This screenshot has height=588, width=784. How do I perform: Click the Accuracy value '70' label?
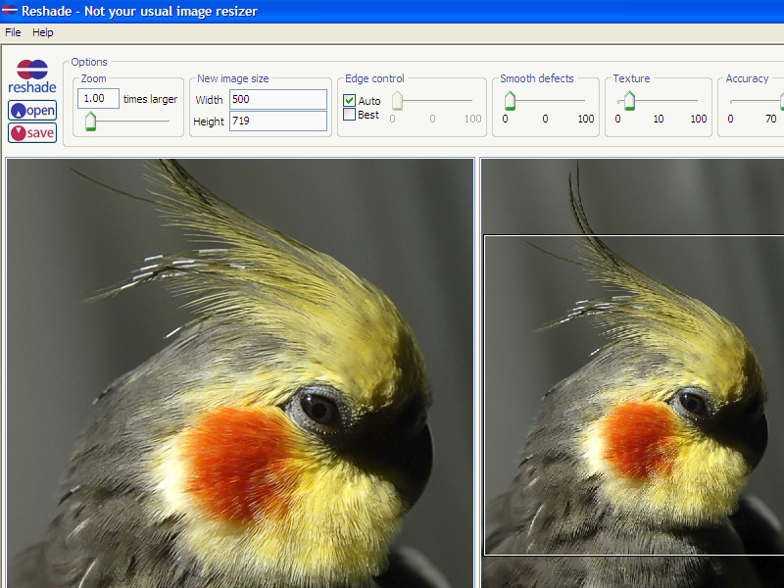tap(771, 119)
